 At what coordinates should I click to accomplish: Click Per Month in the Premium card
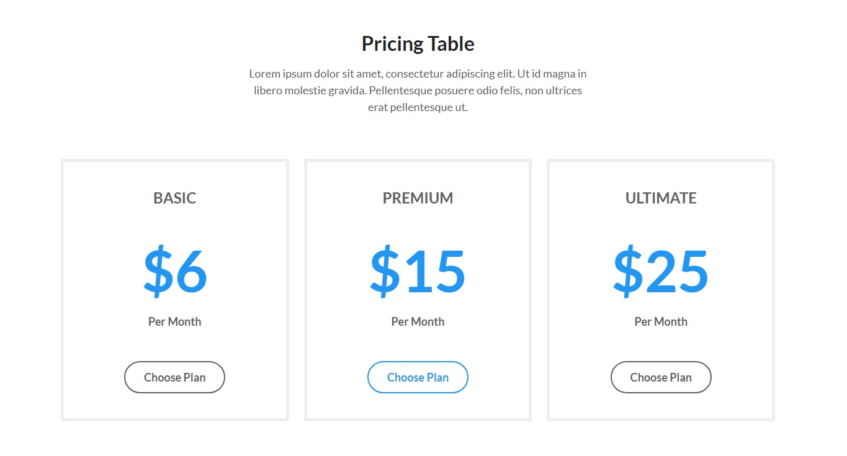coord(418,321)
